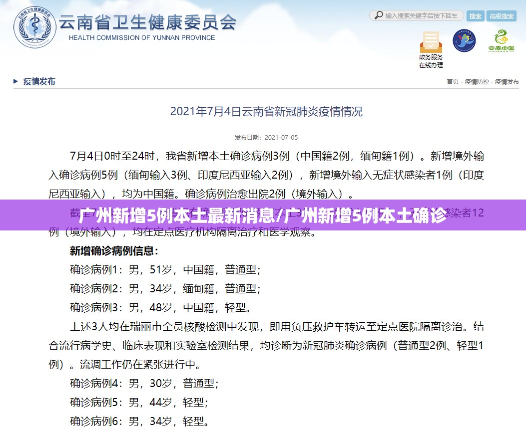Click the search keyword input box
Viewport: 526px width, 430px height.
(422, 16)
